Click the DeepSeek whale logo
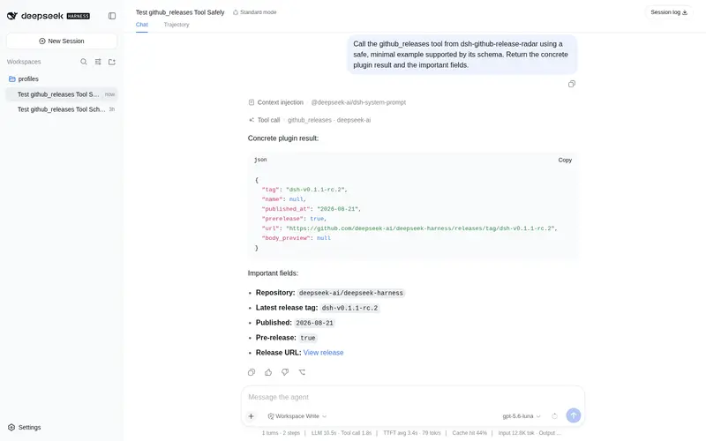The height and width of the screenshot is (441, 706). point(12,16)
